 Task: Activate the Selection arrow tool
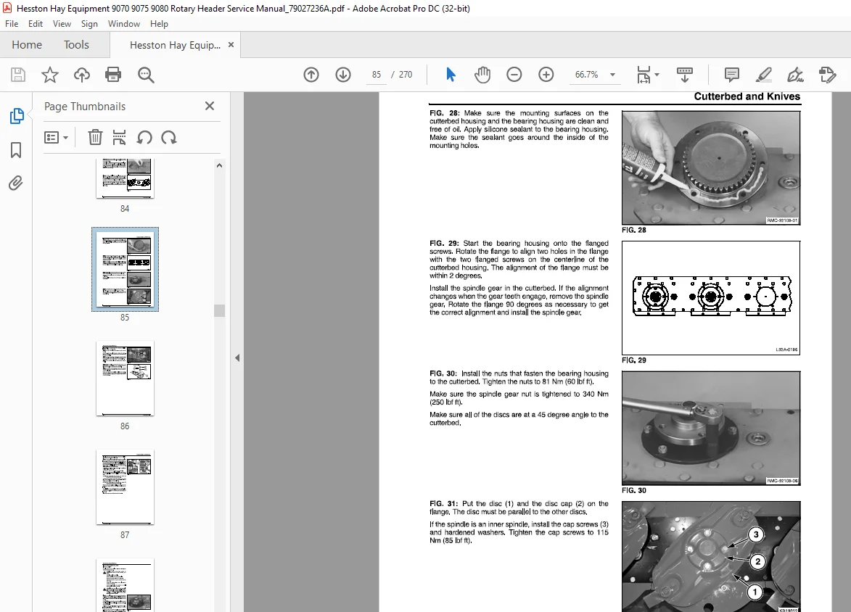tap(451, 75)
